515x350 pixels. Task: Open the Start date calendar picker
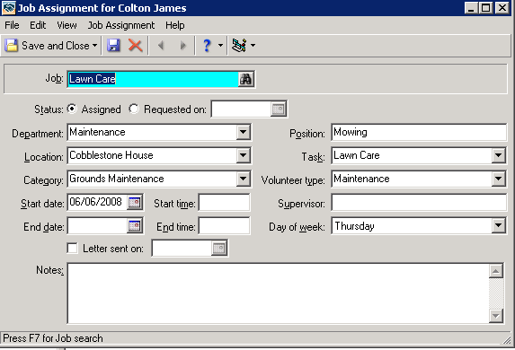pos(134,203)
